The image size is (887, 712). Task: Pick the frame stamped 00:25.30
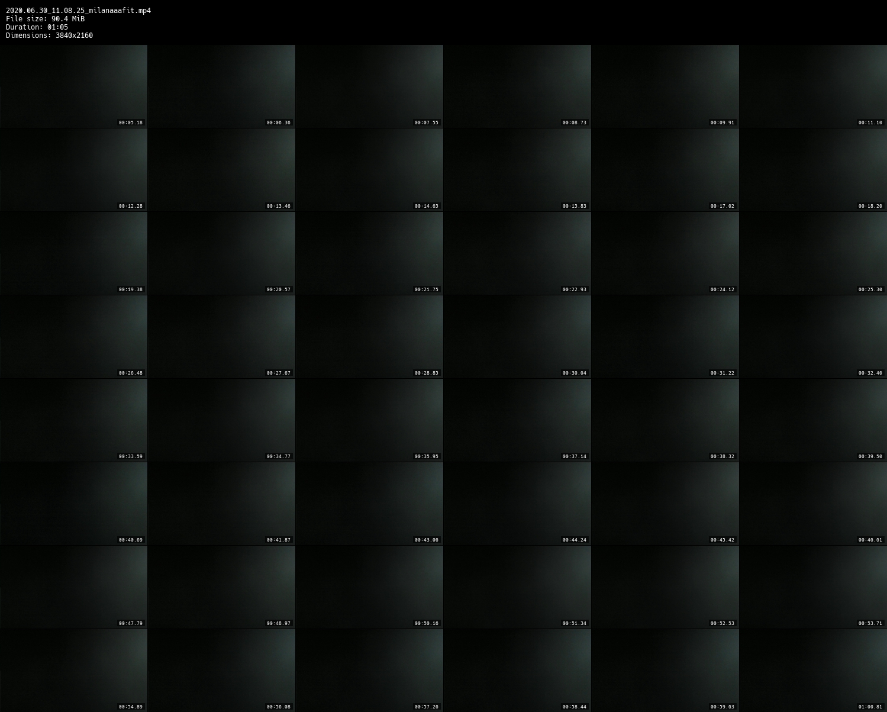(x=813, y=253)
